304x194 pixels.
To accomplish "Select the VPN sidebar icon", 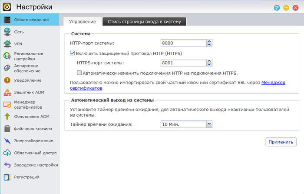I will pos(7,44).
